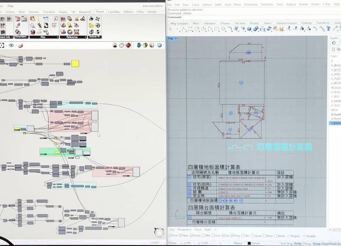Click the camera icon in Document Info panel
The image size is (341, 246).
(3, 32)
